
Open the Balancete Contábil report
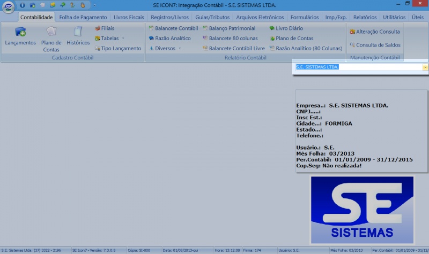coord(173,28)
